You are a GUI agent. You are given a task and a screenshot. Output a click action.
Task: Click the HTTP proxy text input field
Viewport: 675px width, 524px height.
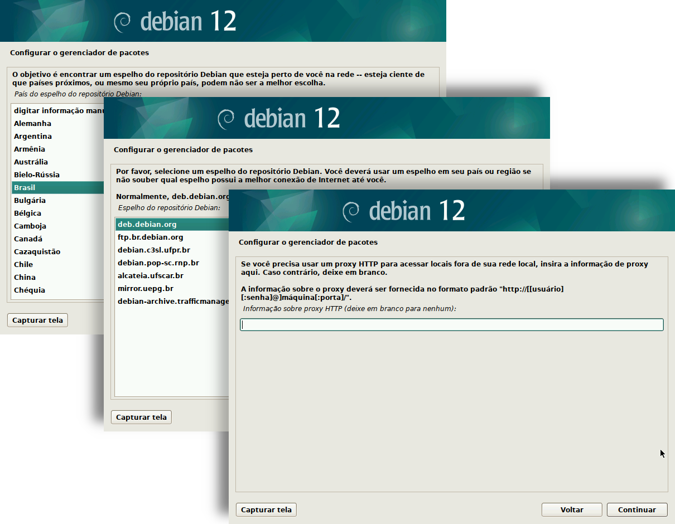[x=452, y=324]
